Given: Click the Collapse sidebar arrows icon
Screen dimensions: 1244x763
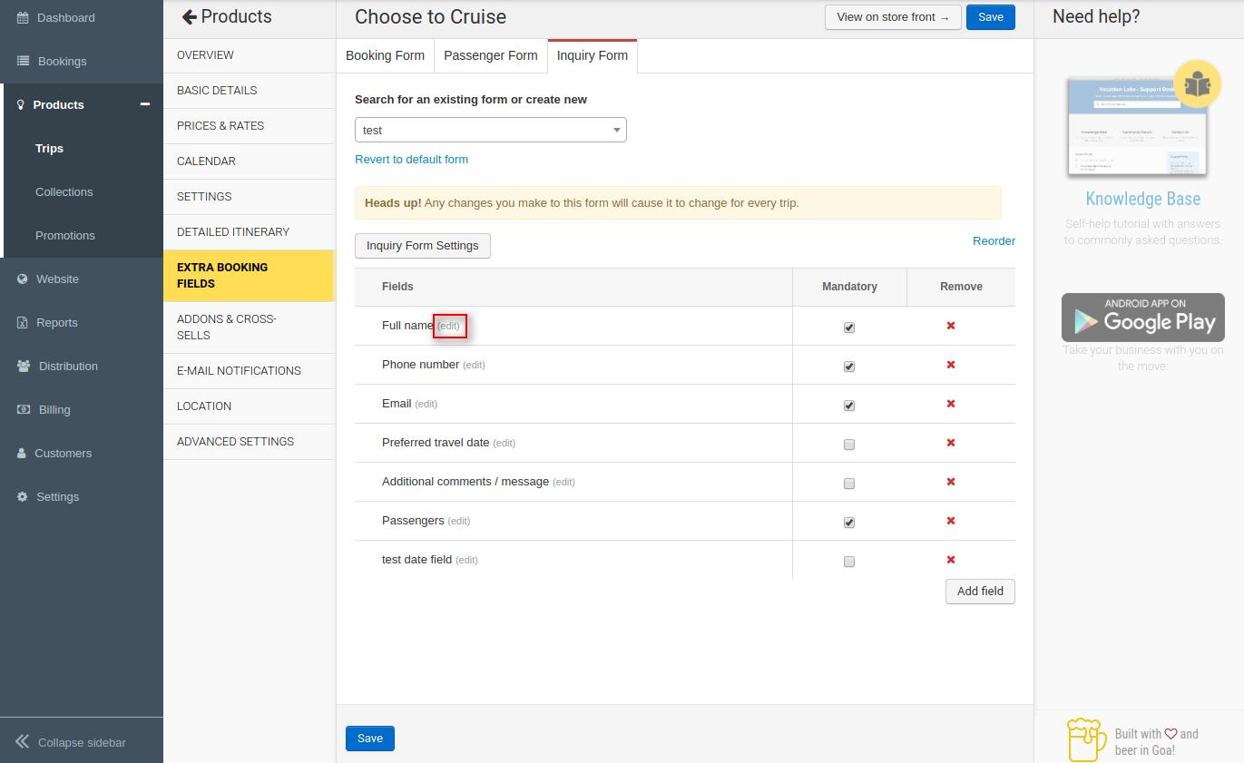Looking at the screenshot, I should click(x=23, y=742).
